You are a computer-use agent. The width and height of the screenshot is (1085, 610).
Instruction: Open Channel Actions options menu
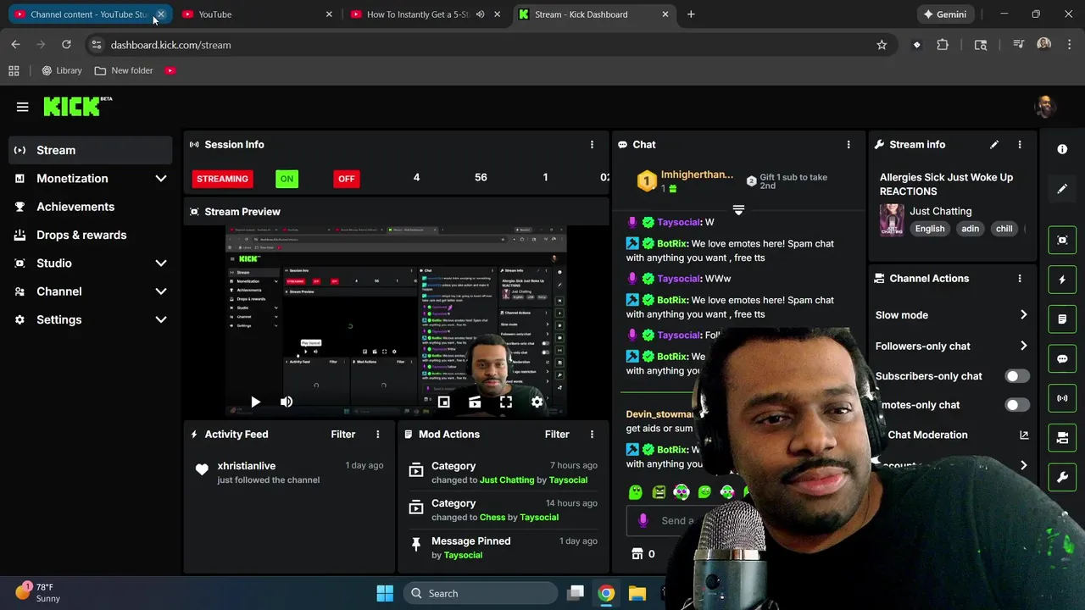pyautogui.click(x=1020, y=279)
